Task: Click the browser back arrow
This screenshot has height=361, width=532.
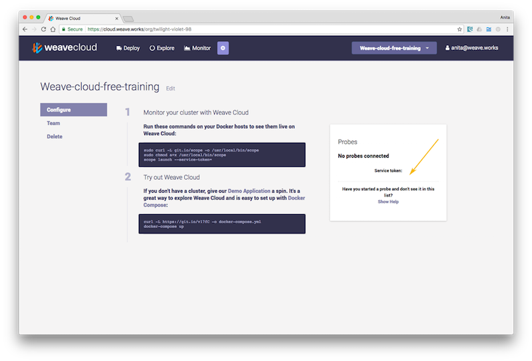Action: (25, 29)
